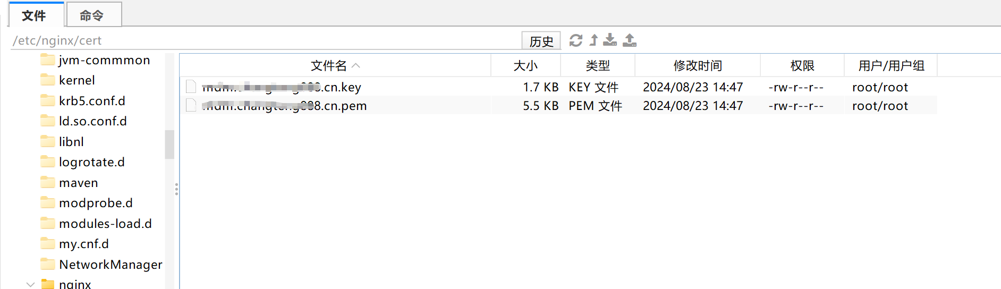Click the download file icon

610,40
